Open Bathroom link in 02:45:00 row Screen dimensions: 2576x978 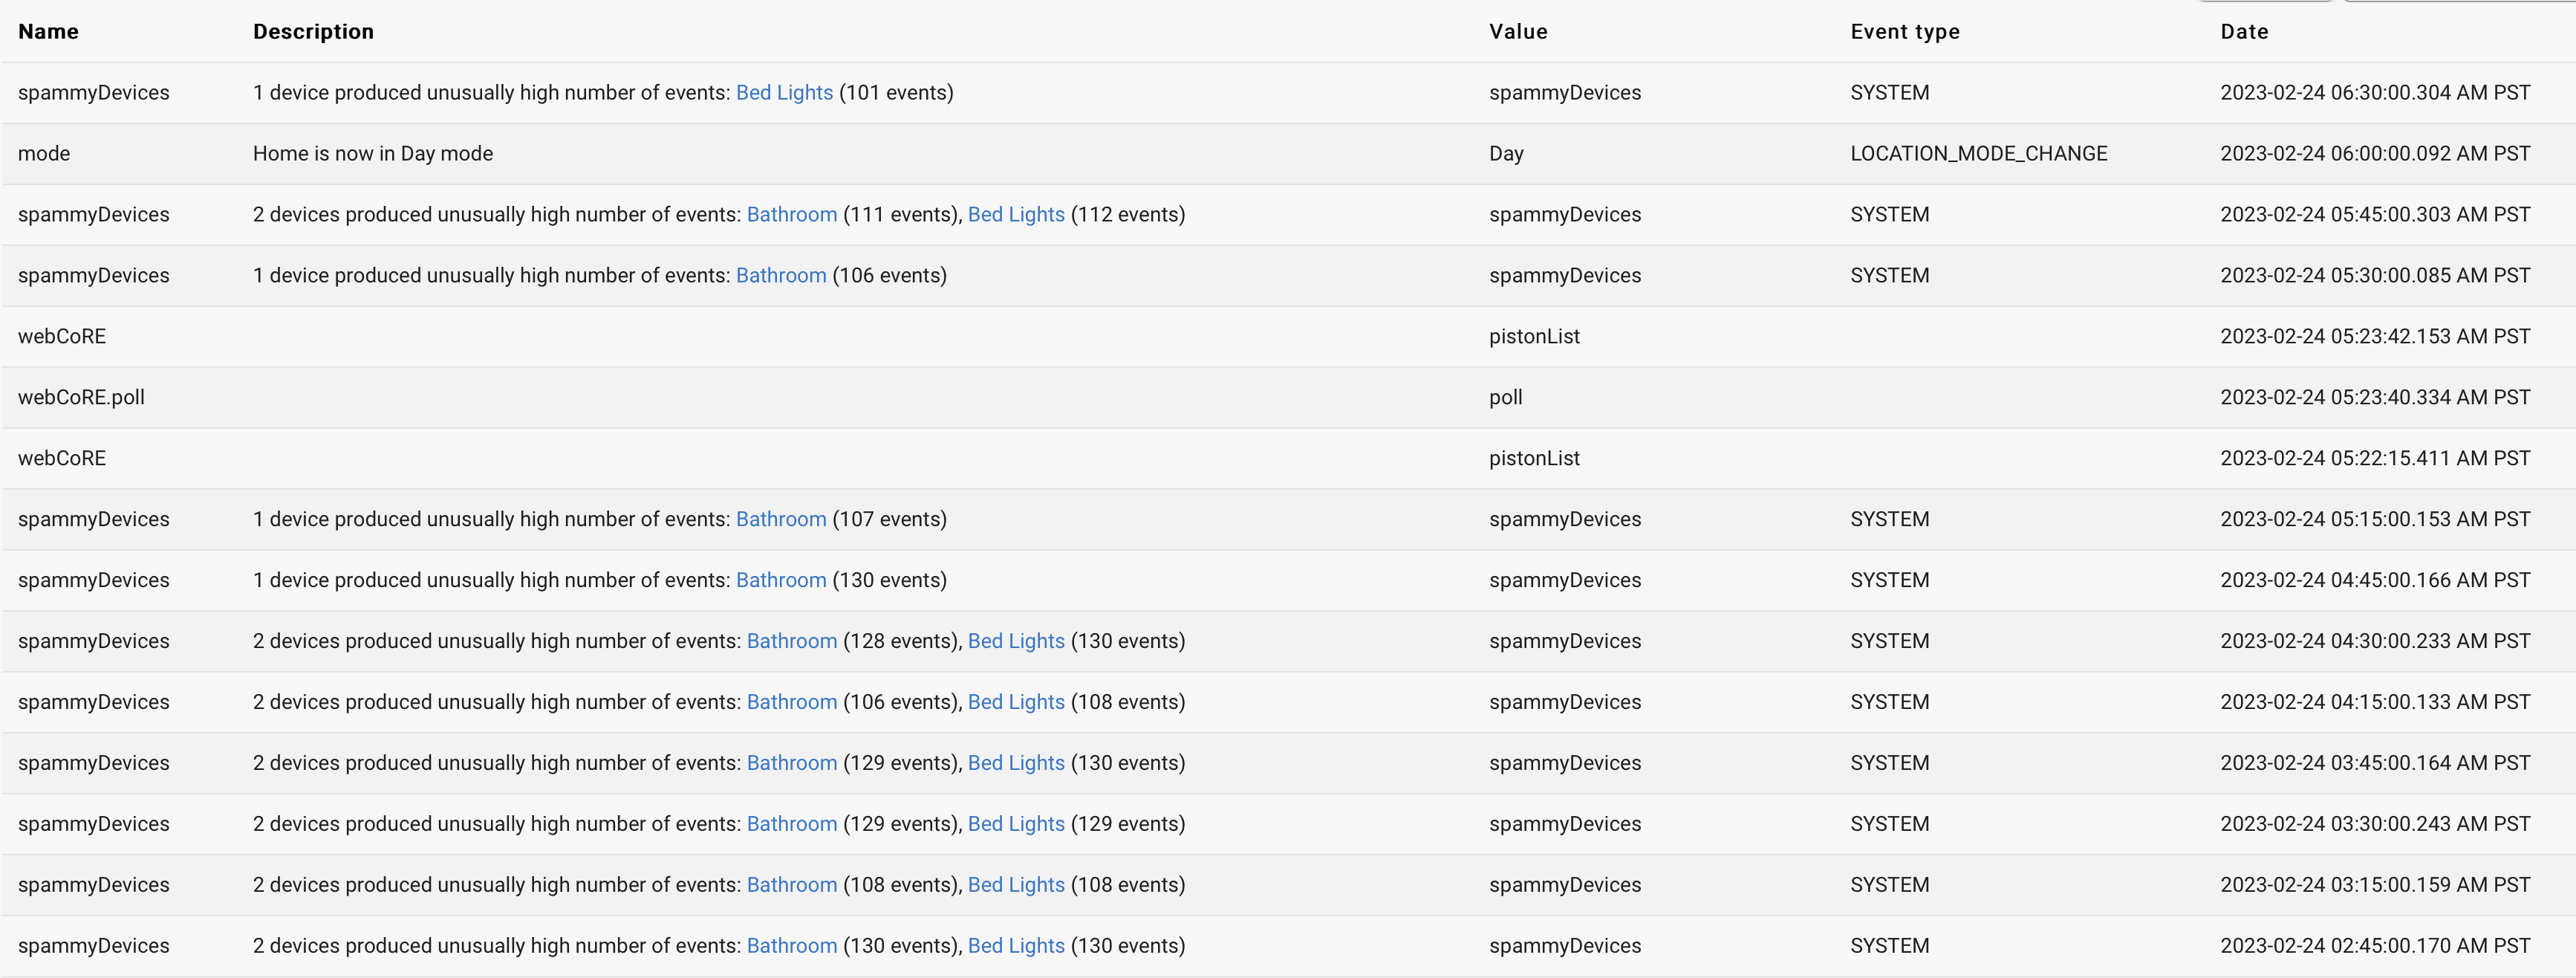792,947
